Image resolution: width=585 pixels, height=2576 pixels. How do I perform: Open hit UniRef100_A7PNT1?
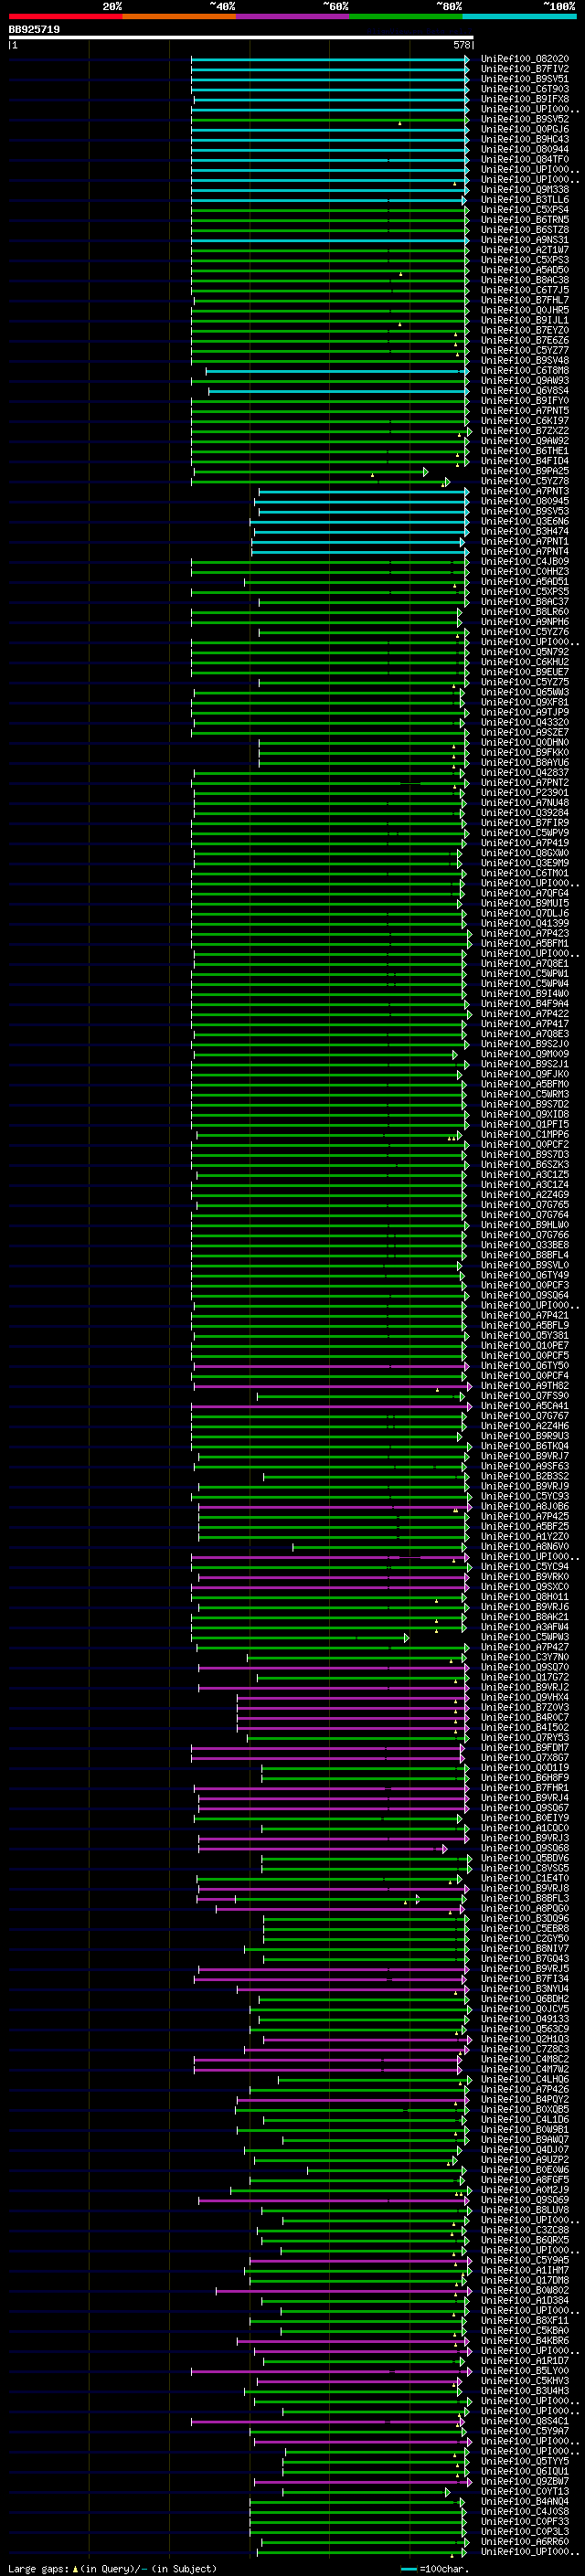(524, 541)
